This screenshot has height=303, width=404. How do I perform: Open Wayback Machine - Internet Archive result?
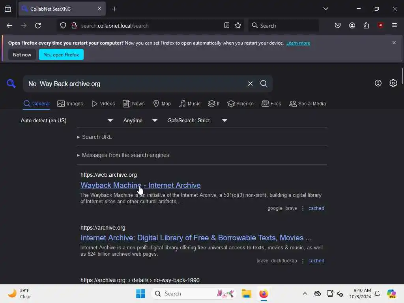tap(140, 185)
